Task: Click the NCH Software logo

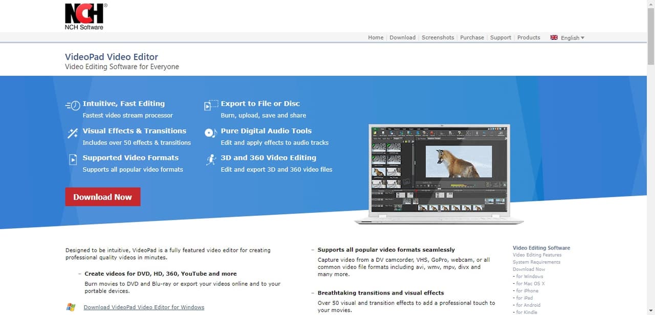Action: [x=85, y=16]
